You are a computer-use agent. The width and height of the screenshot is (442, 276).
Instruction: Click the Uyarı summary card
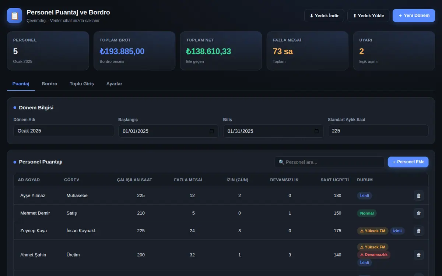coord(394,51)
